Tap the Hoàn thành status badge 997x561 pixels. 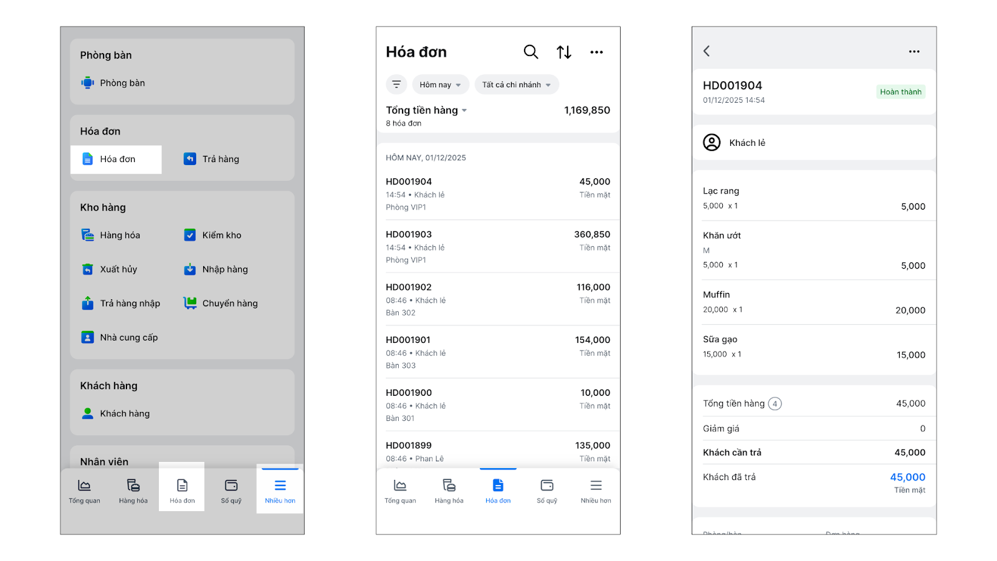(900, 92)
